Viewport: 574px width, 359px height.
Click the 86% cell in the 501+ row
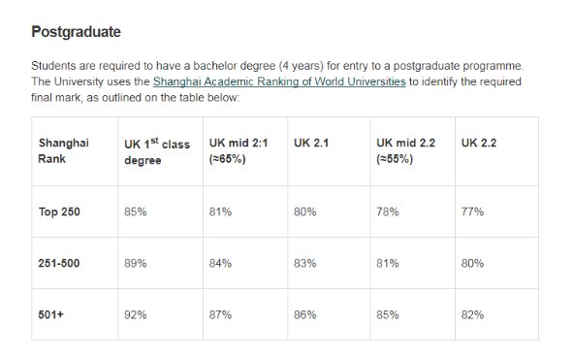coord(304,314)
